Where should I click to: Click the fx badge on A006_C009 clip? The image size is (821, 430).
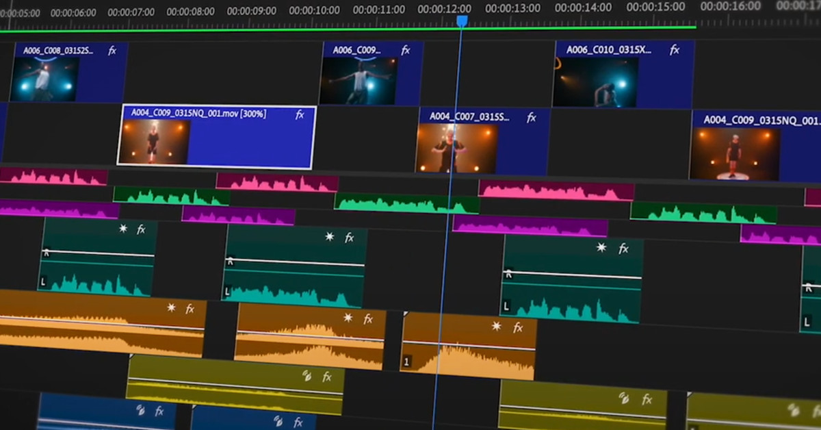(406, 50)
